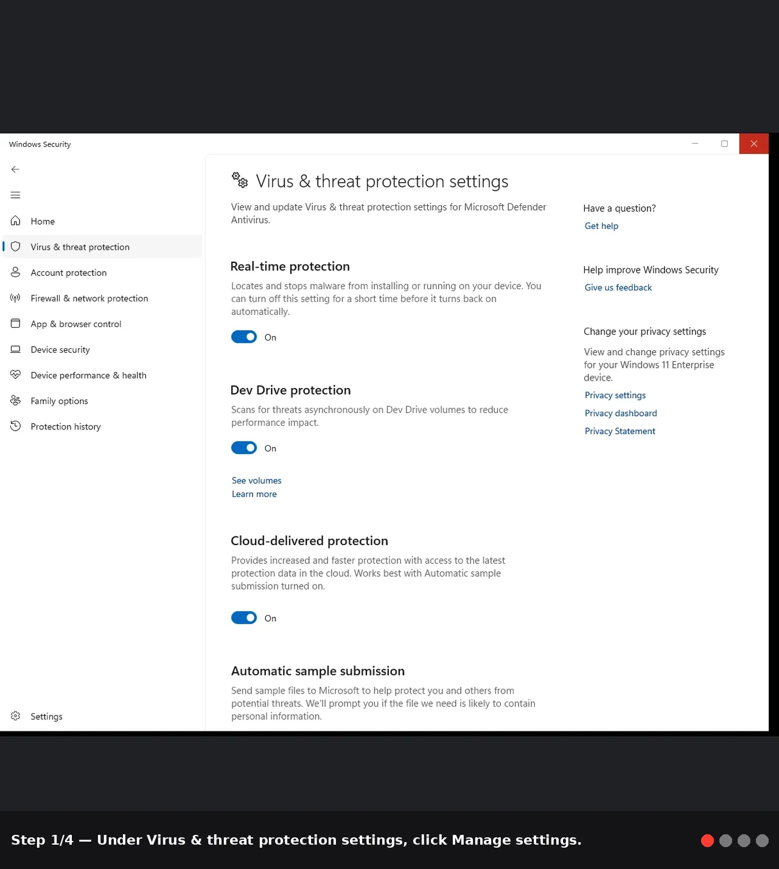779x869 pixels.
Task: Click Have a question? text
Action: point(620,208)
